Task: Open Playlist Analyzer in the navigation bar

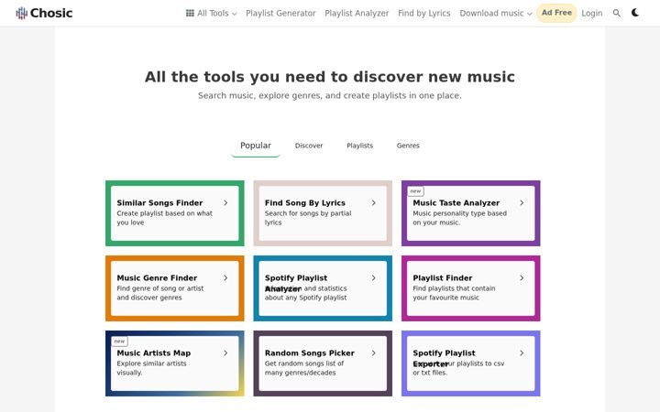Action: [x=357, y=13]
